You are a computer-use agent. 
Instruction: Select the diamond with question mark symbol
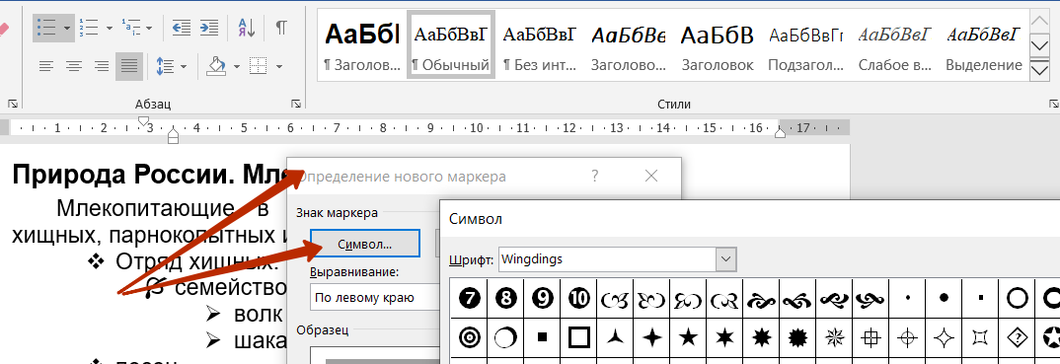[x=1017, y=336]
